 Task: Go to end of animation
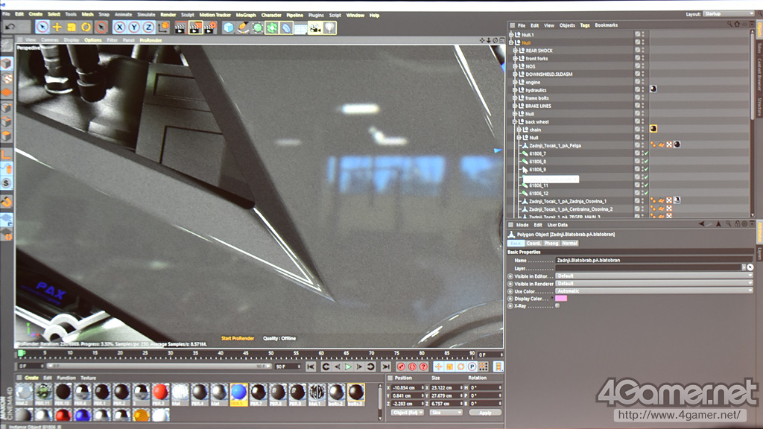(x=386, y=366)
